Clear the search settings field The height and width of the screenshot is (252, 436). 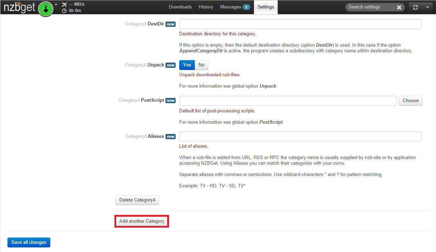point(399,7)
